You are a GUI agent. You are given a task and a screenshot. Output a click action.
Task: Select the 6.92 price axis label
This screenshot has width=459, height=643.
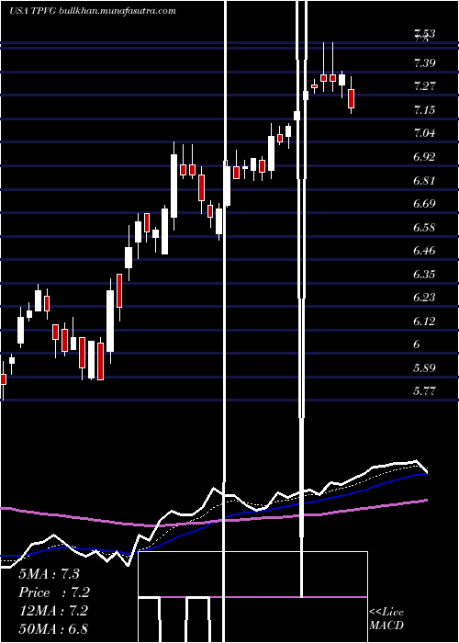424,157
